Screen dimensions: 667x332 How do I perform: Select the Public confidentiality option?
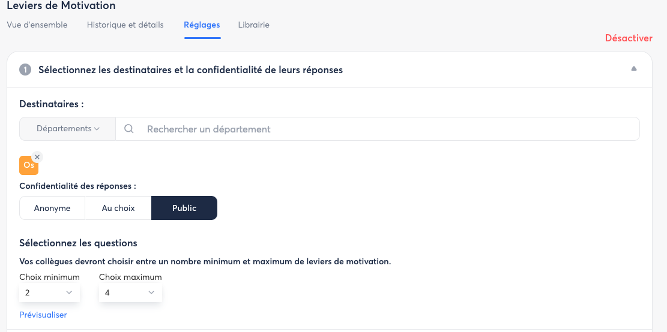pos(184,208)
